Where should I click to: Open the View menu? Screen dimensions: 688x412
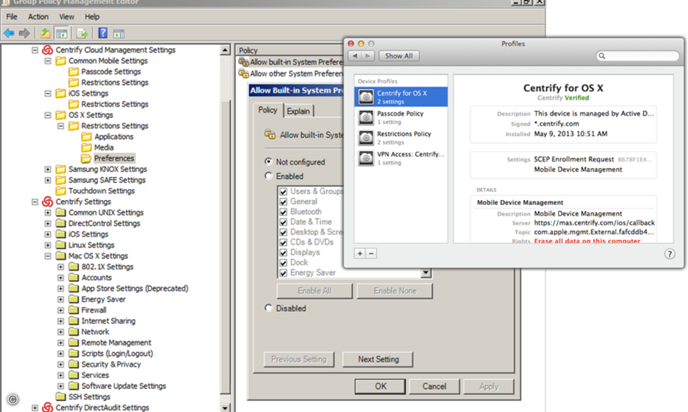tap(67, 17)
